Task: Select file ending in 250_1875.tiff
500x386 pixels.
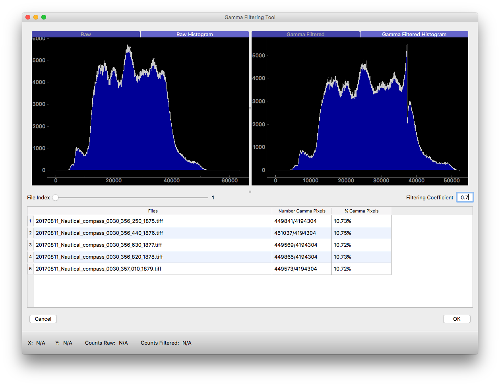Action: [99, 221]
